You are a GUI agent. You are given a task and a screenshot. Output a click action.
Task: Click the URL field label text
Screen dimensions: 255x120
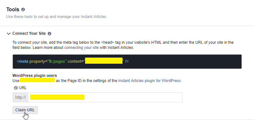[23, 88]
